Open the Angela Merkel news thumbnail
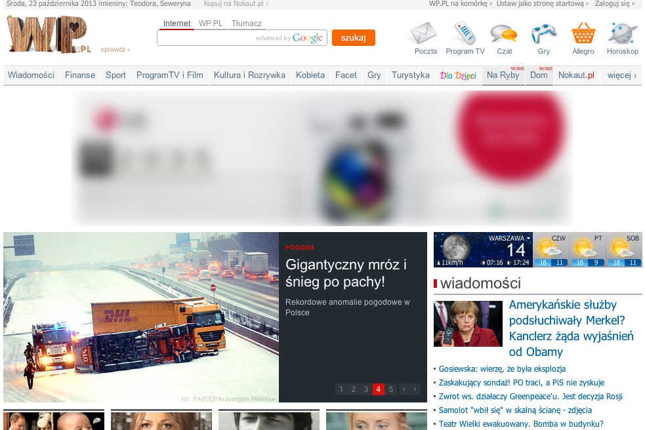 click(x=468, y=324)
